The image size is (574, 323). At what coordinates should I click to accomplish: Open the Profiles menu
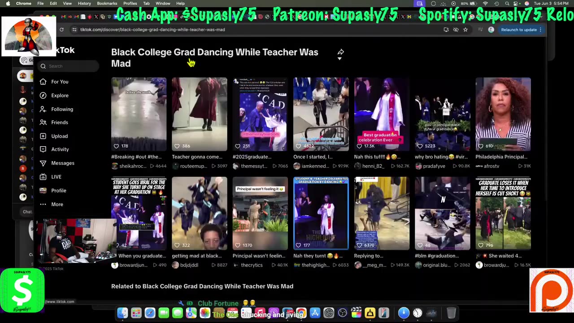point(130,3)
